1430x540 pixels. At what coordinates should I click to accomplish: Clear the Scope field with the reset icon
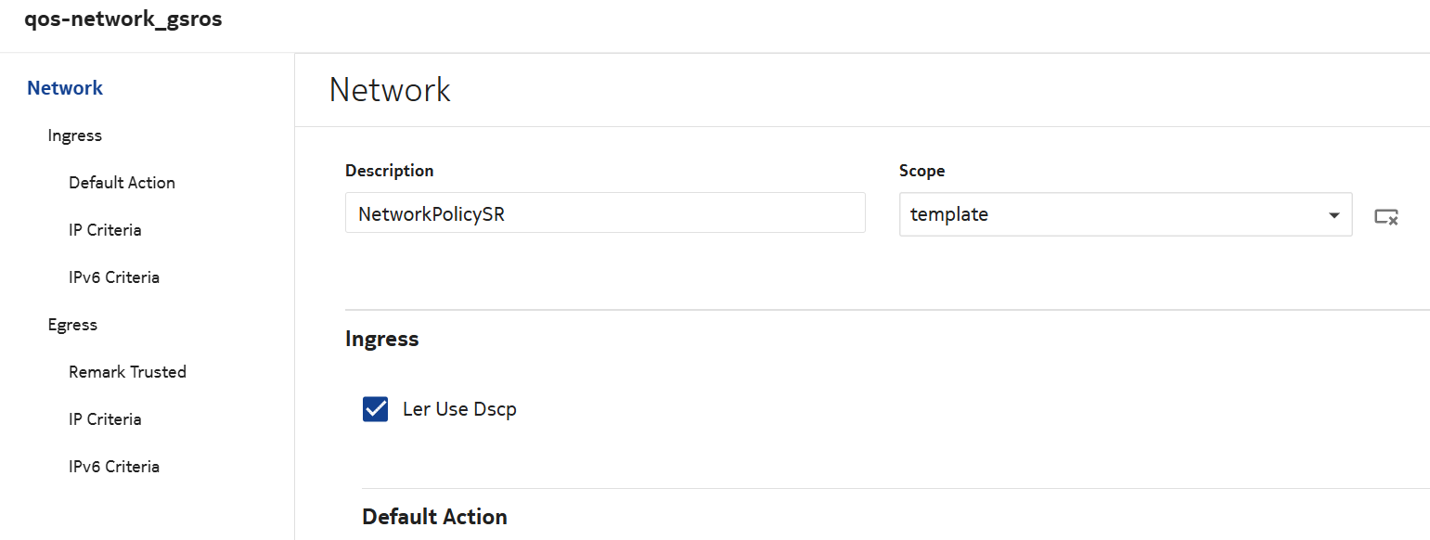[1386, 216]
